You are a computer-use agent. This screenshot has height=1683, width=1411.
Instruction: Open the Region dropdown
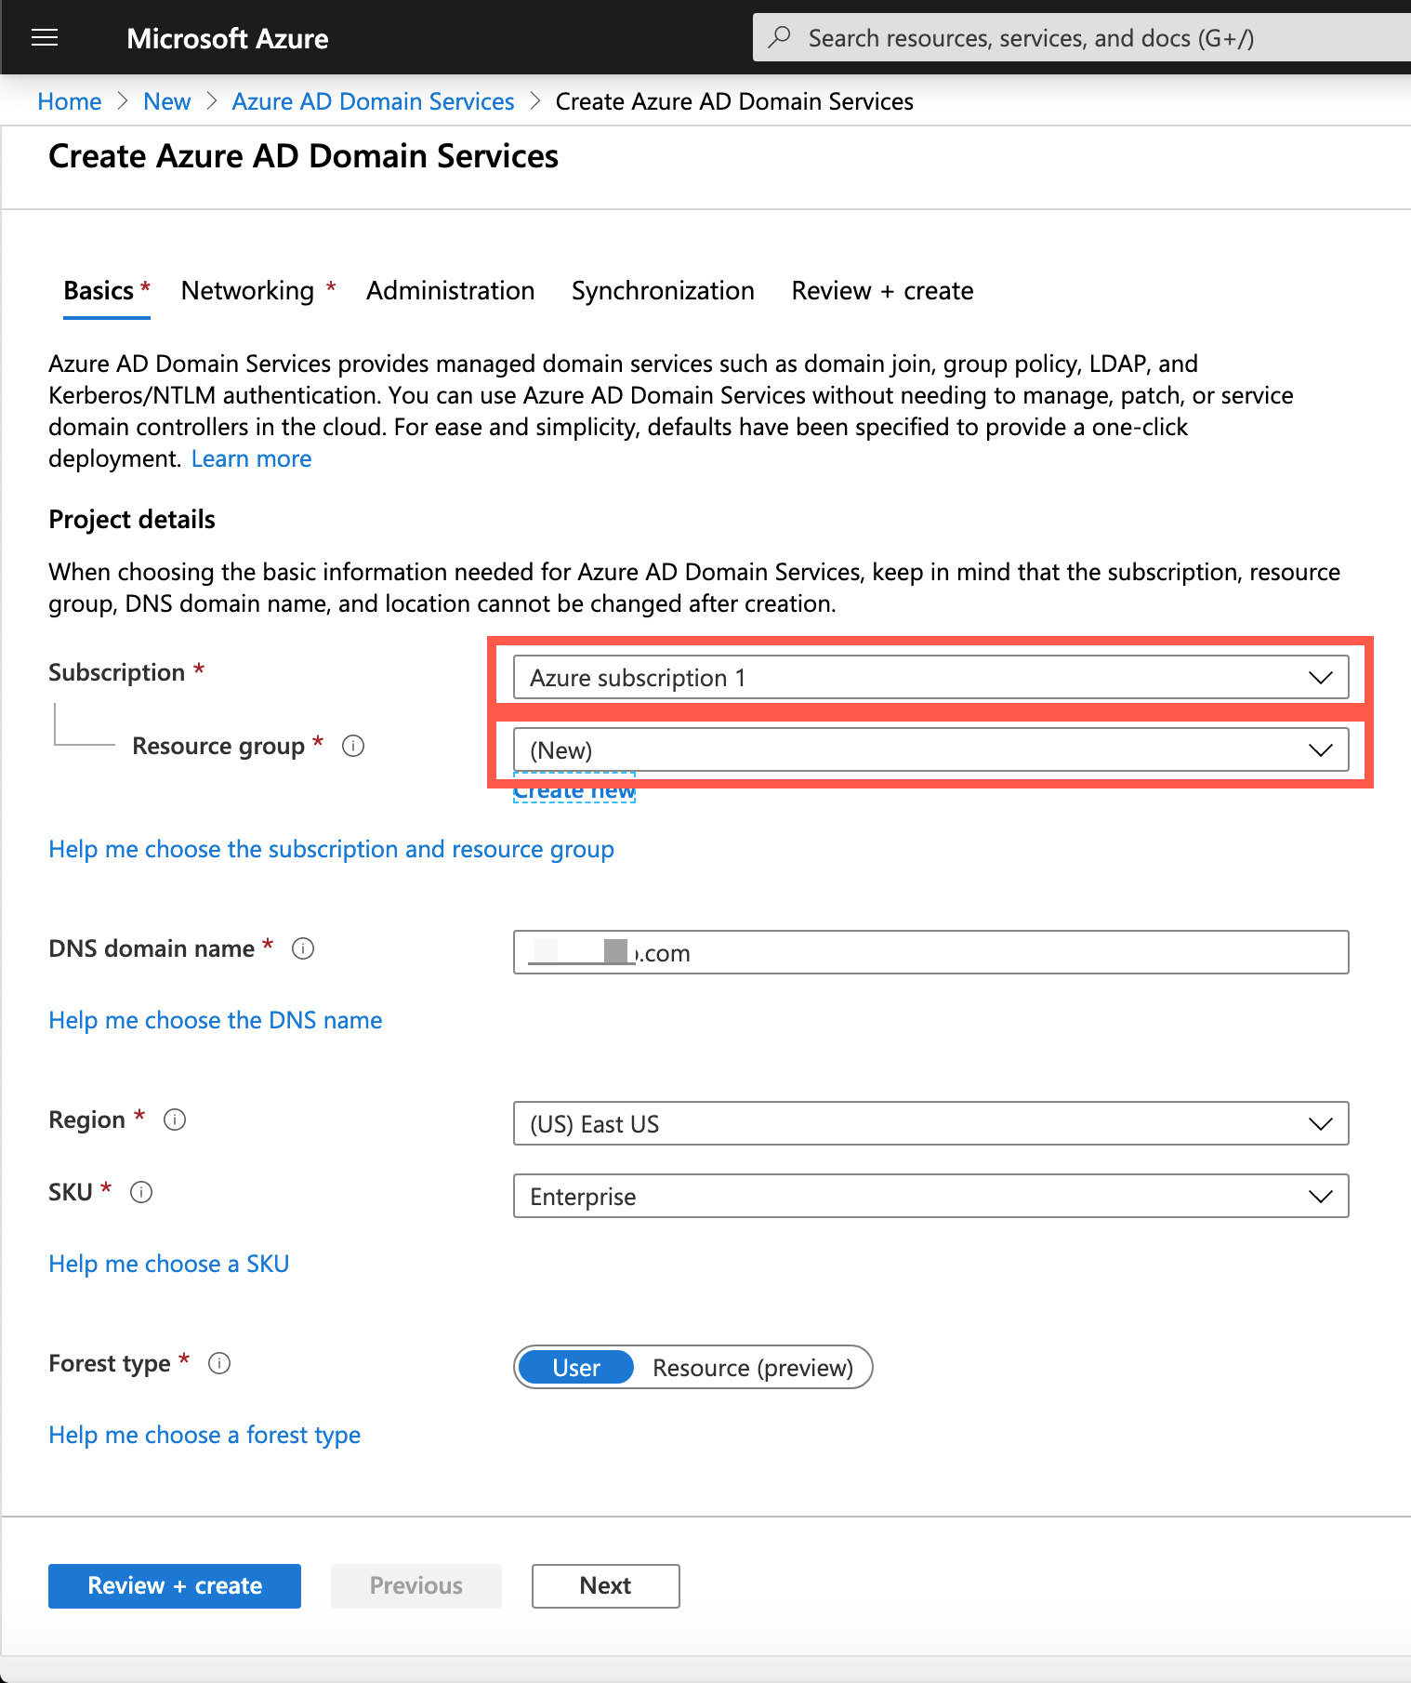coord(930,1124)
